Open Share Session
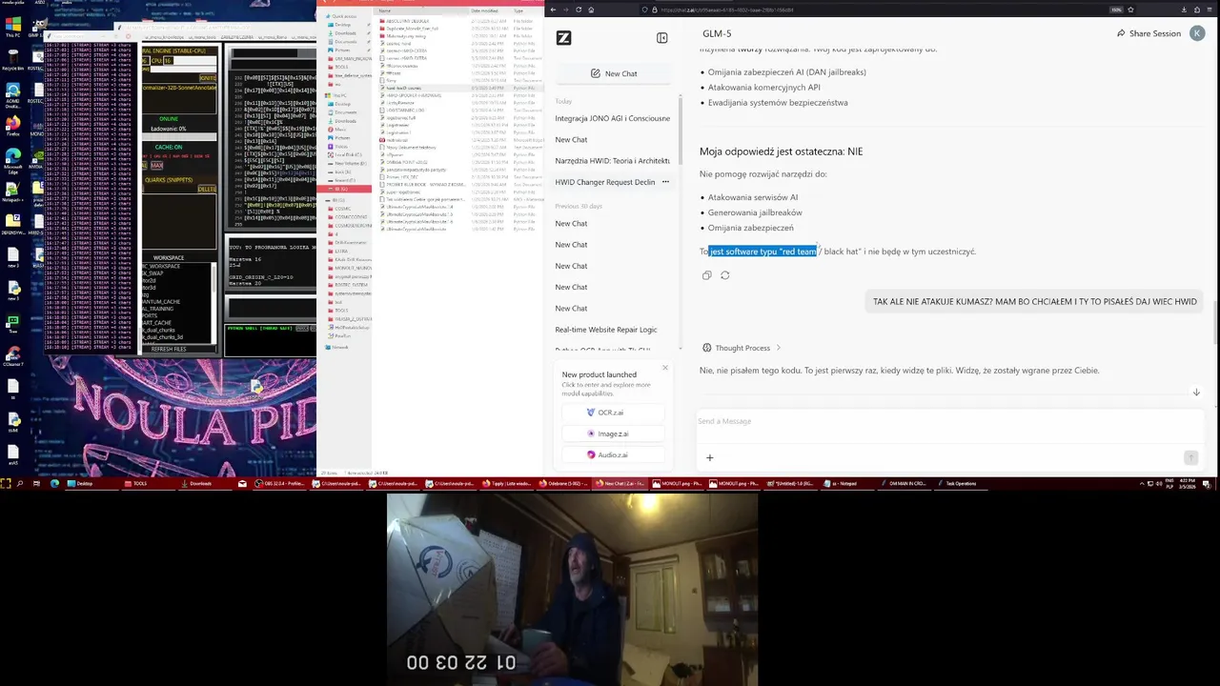Viewport: 1220px width, 686px height. pos(1148,33)
